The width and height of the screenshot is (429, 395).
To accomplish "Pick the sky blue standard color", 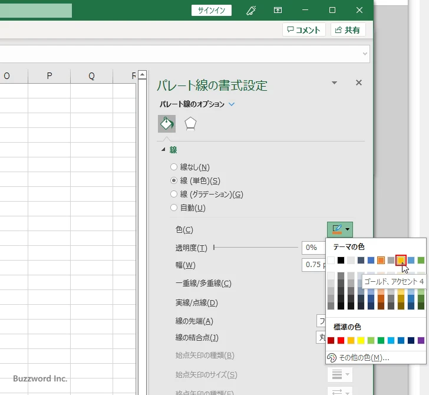I will pyautogui.click(x=391, y=340).
